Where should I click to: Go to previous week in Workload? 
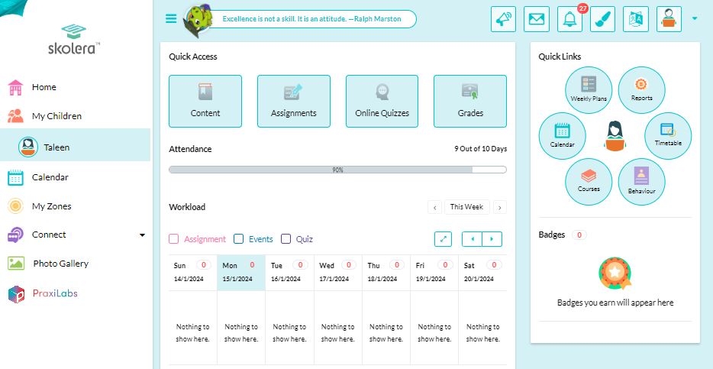click(x=434, y=208)
